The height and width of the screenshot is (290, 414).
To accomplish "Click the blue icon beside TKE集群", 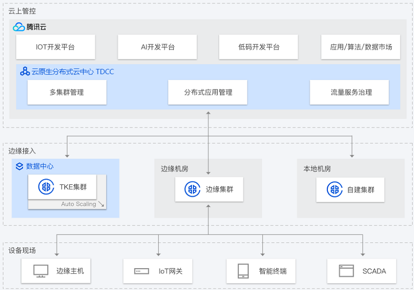I will pyautogui.click(x=46, y=187).
